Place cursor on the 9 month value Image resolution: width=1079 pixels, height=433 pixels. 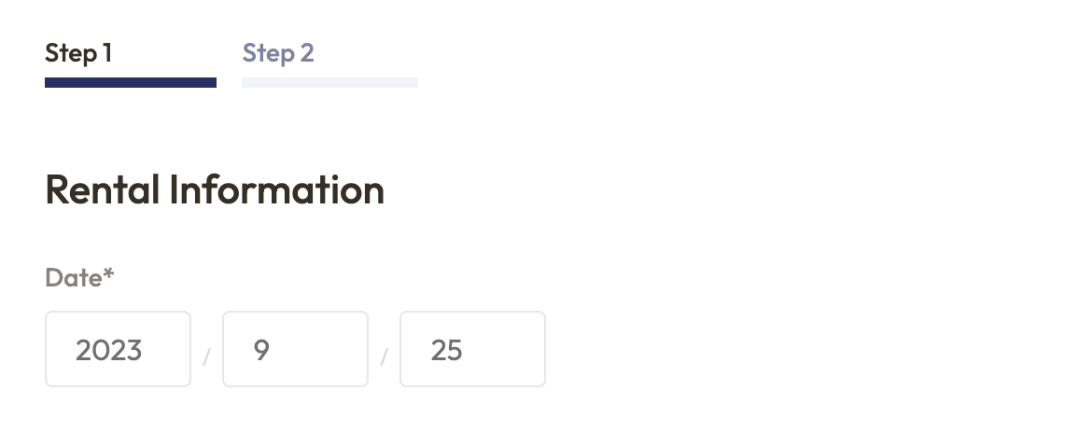[261, 351]
